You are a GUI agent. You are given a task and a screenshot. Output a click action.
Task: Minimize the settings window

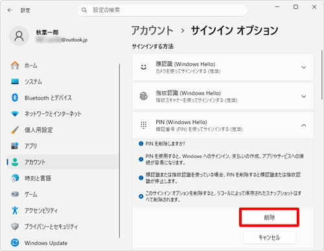(x=277, y=7)
